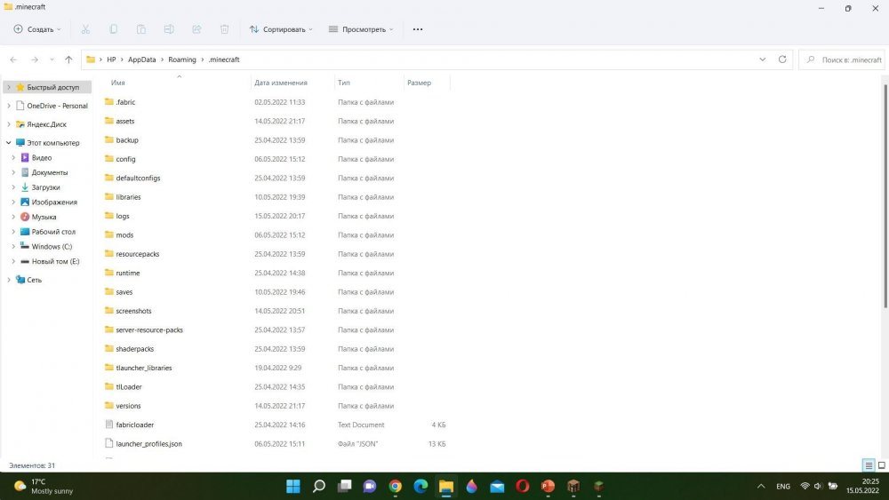Go back with the left arrow

(x=13, y=60)
